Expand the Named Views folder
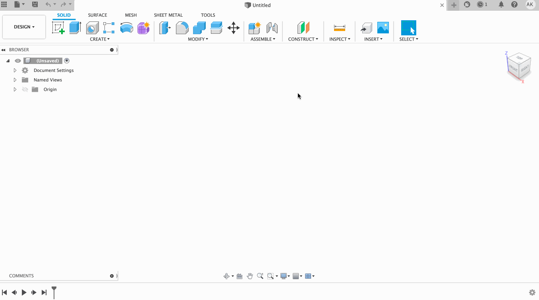Viewport: 539px width, 300px height. (15, 80)
